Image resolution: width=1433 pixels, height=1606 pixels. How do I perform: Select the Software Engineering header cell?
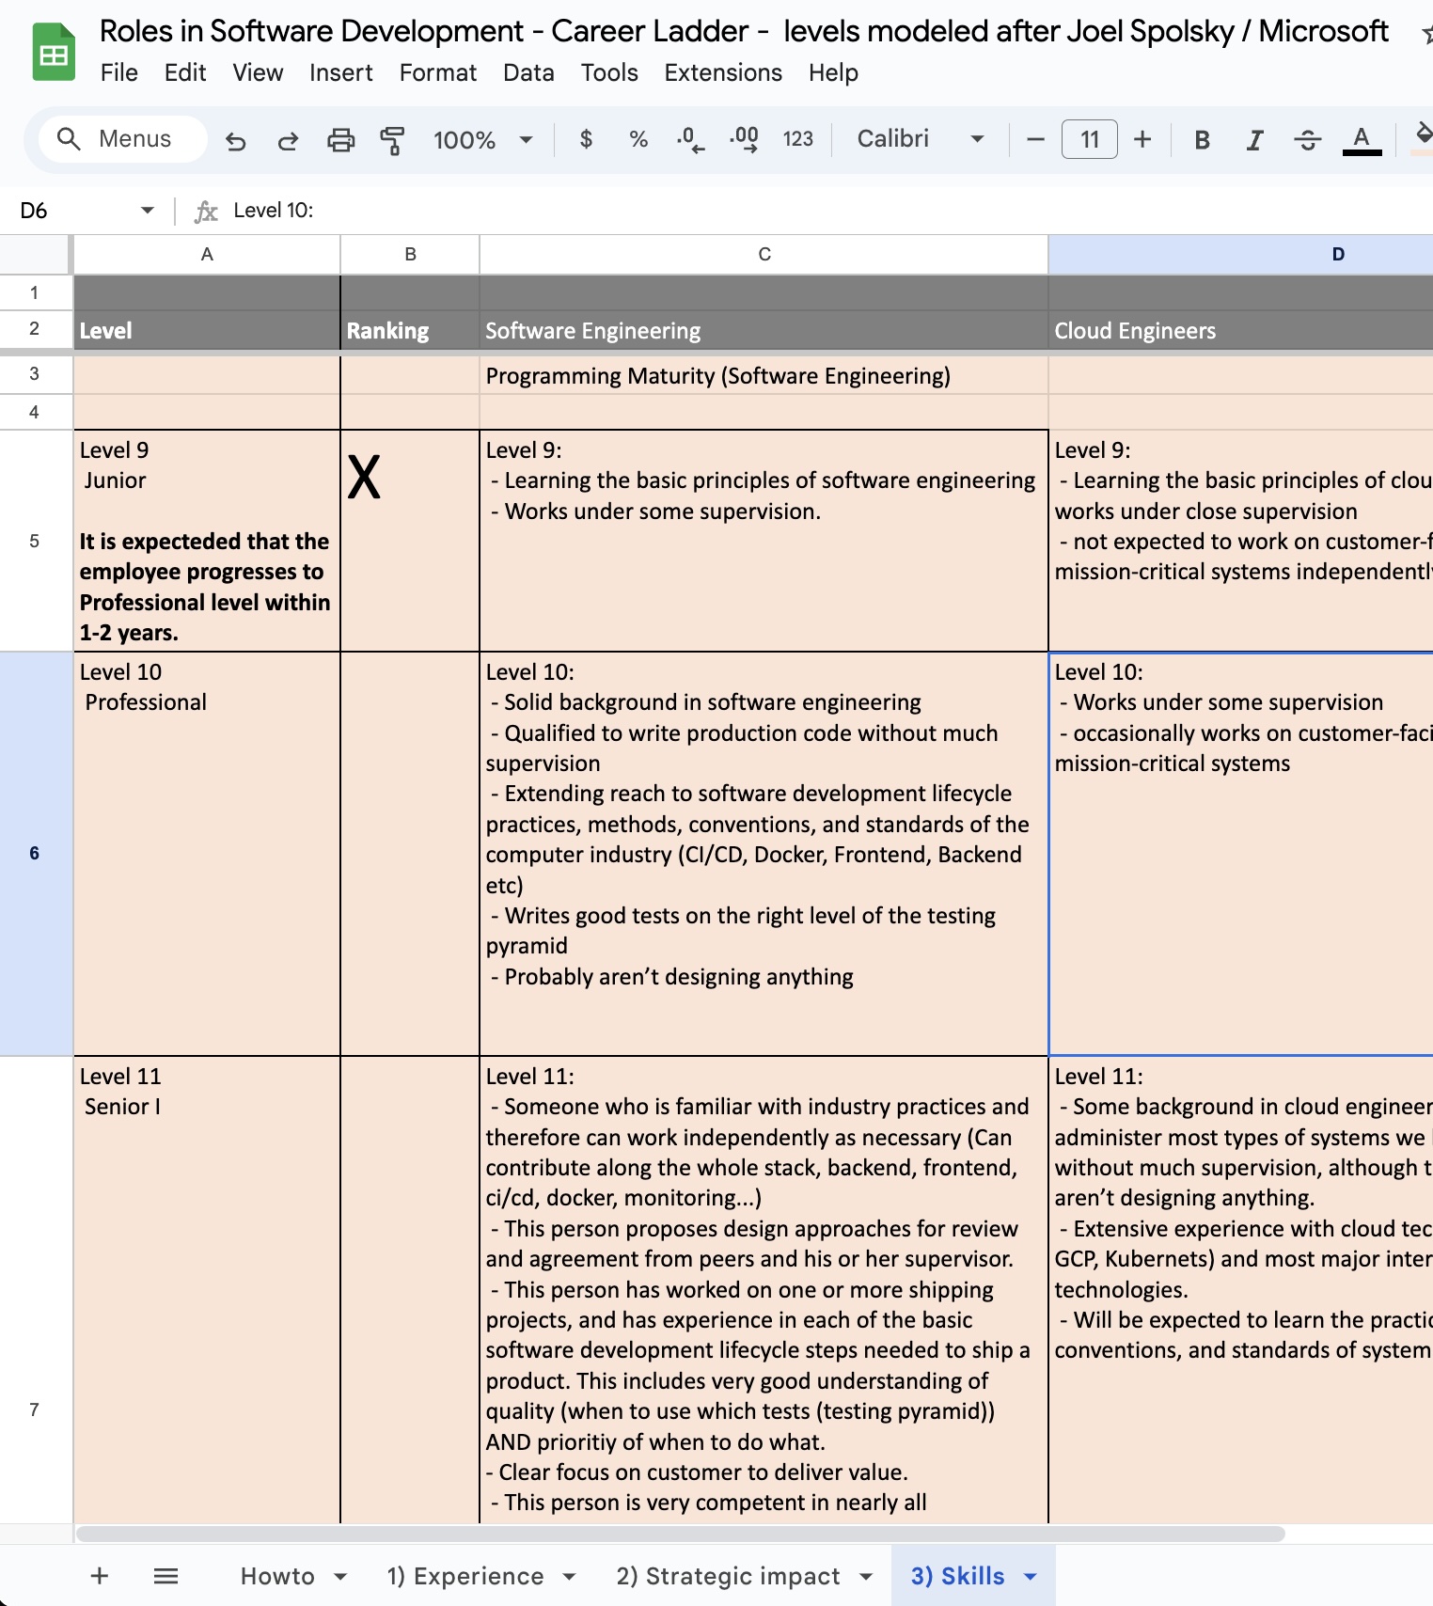pyautogui.click(x=764, y=331)
